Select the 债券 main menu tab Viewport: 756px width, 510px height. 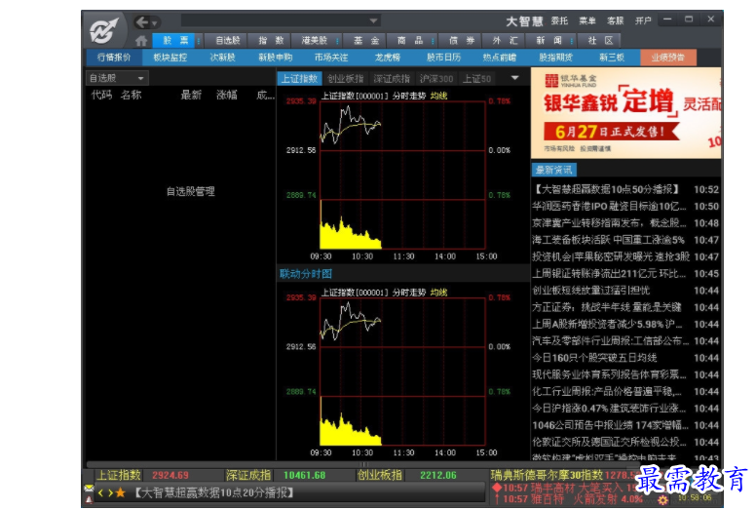[x=462, y=41]
